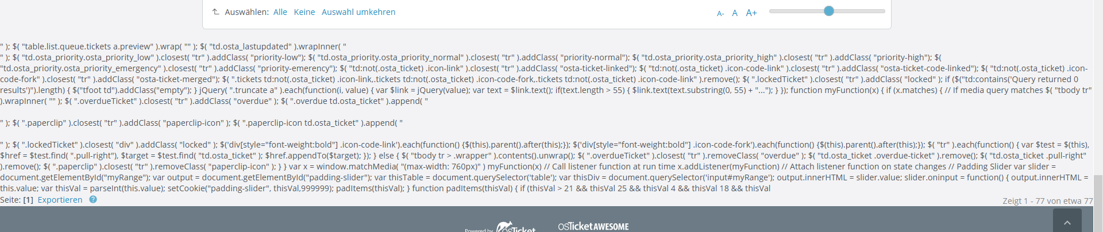Open the help tip question-mark icon

93,199
